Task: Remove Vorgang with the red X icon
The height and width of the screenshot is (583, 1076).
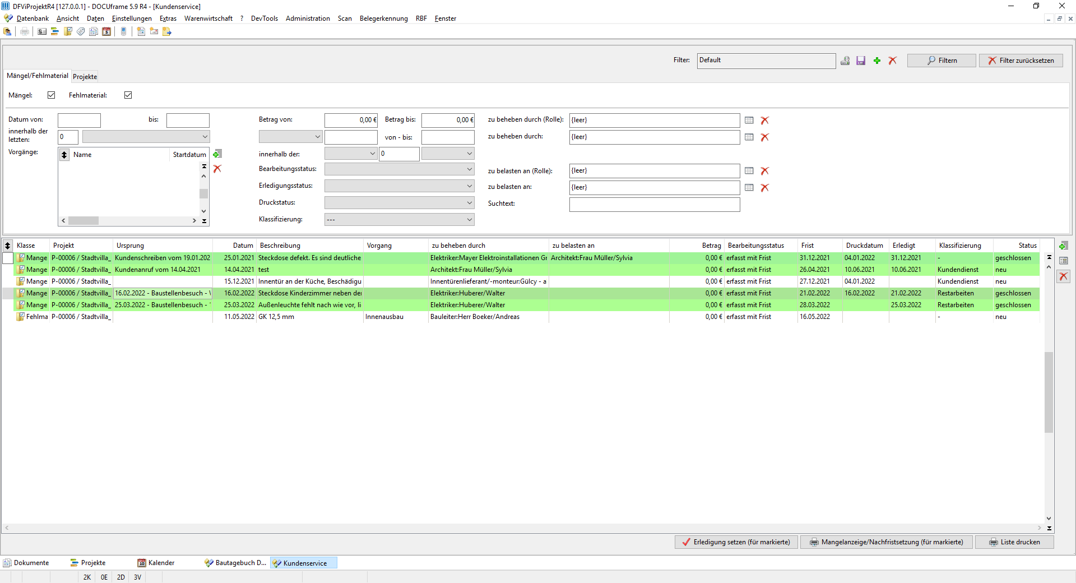Action: [x=217, y=169]
